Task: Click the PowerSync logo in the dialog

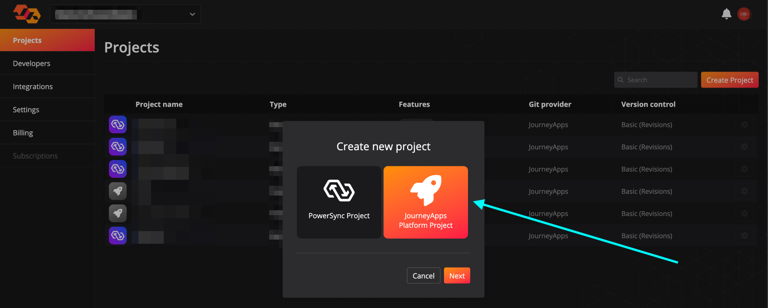Action: coord(339,191)
